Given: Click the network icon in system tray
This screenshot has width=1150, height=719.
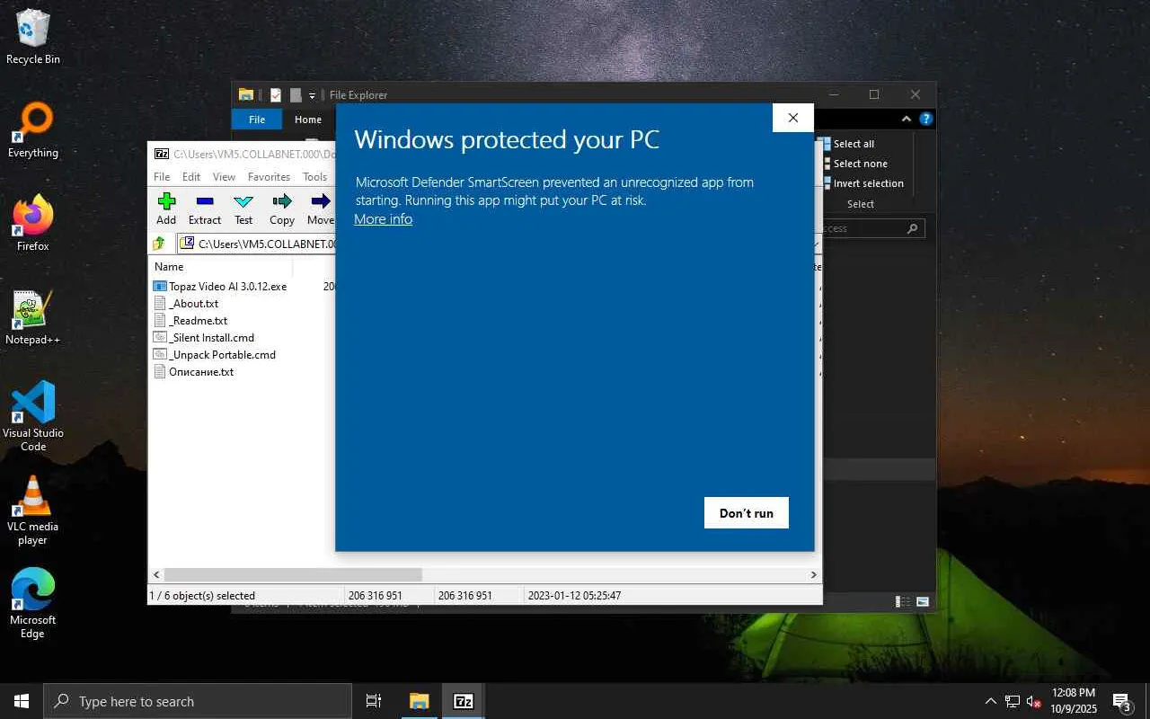Looking at the screenshot, I should tap(1013, 701).
